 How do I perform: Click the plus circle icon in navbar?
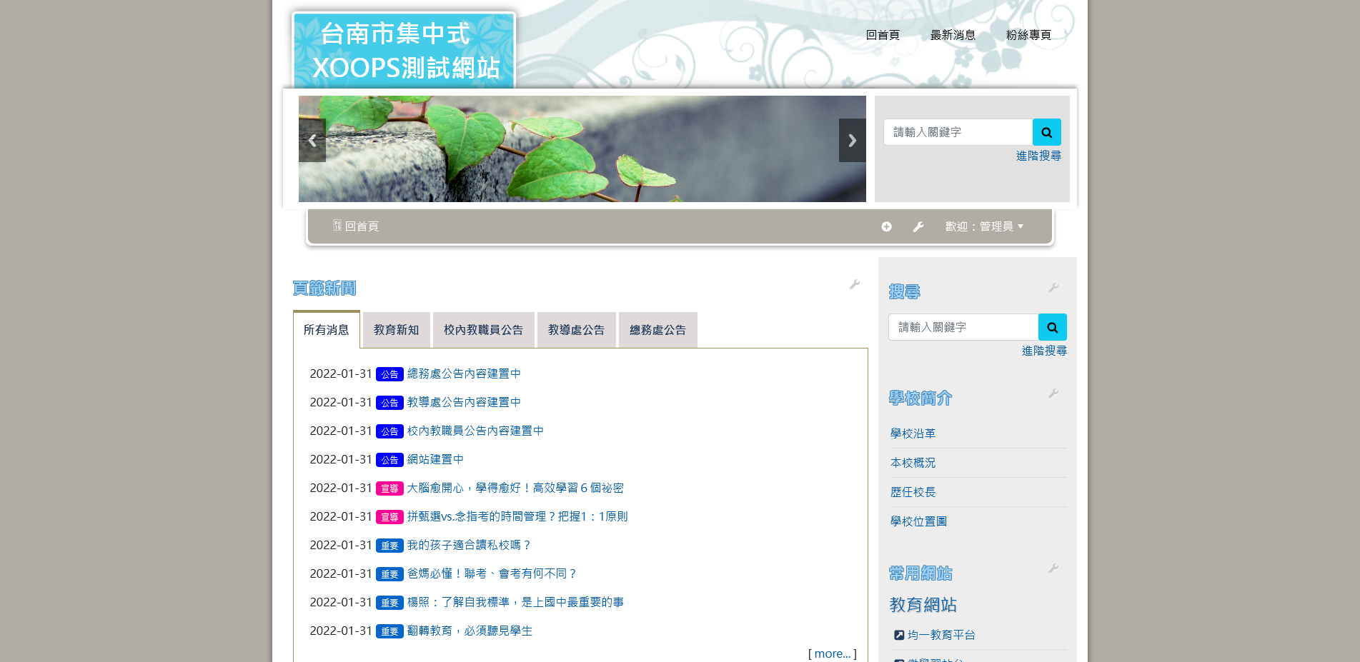[886, 226]
